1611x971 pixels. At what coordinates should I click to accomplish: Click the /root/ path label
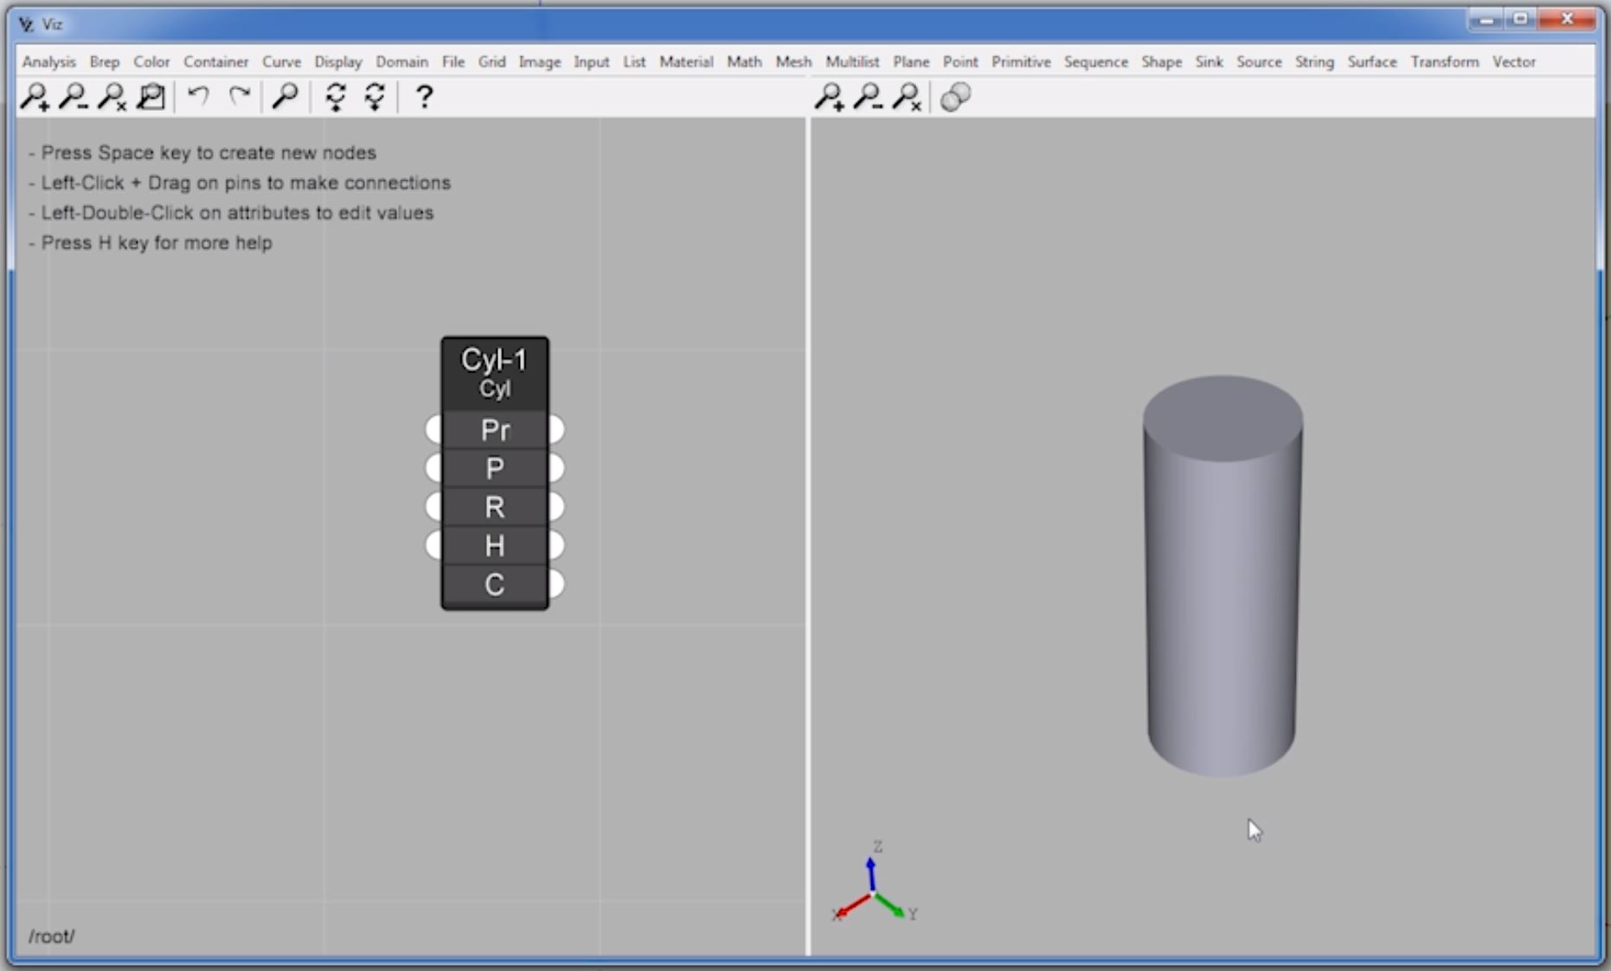(50, 936)
